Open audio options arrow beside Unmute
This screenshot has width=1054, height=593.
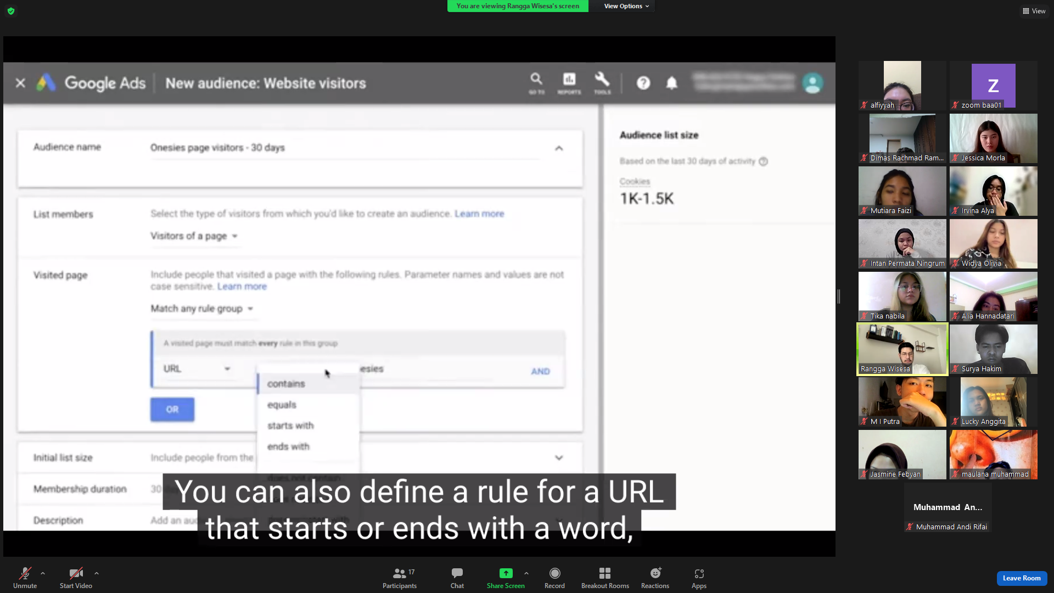pyautogui.click(x=43, y=573)
